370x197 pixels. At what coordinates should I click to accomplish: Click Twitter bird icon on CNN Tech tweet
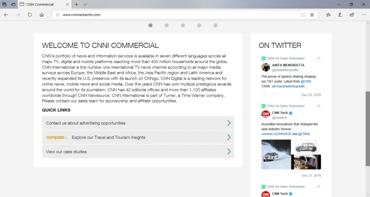click(x=318, y=106)
